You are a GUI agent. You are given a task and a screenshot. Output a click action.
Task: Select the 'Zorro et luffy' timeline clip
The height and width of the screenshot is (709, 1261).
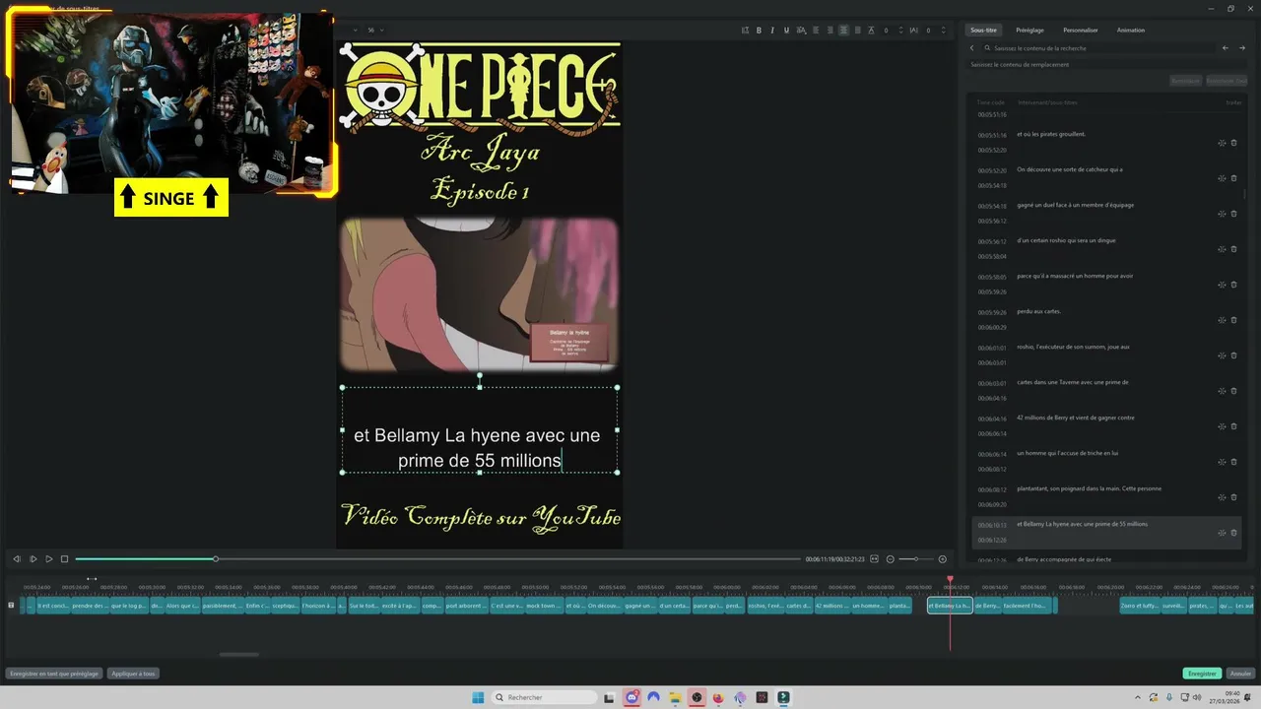(x=1139, y=606)
